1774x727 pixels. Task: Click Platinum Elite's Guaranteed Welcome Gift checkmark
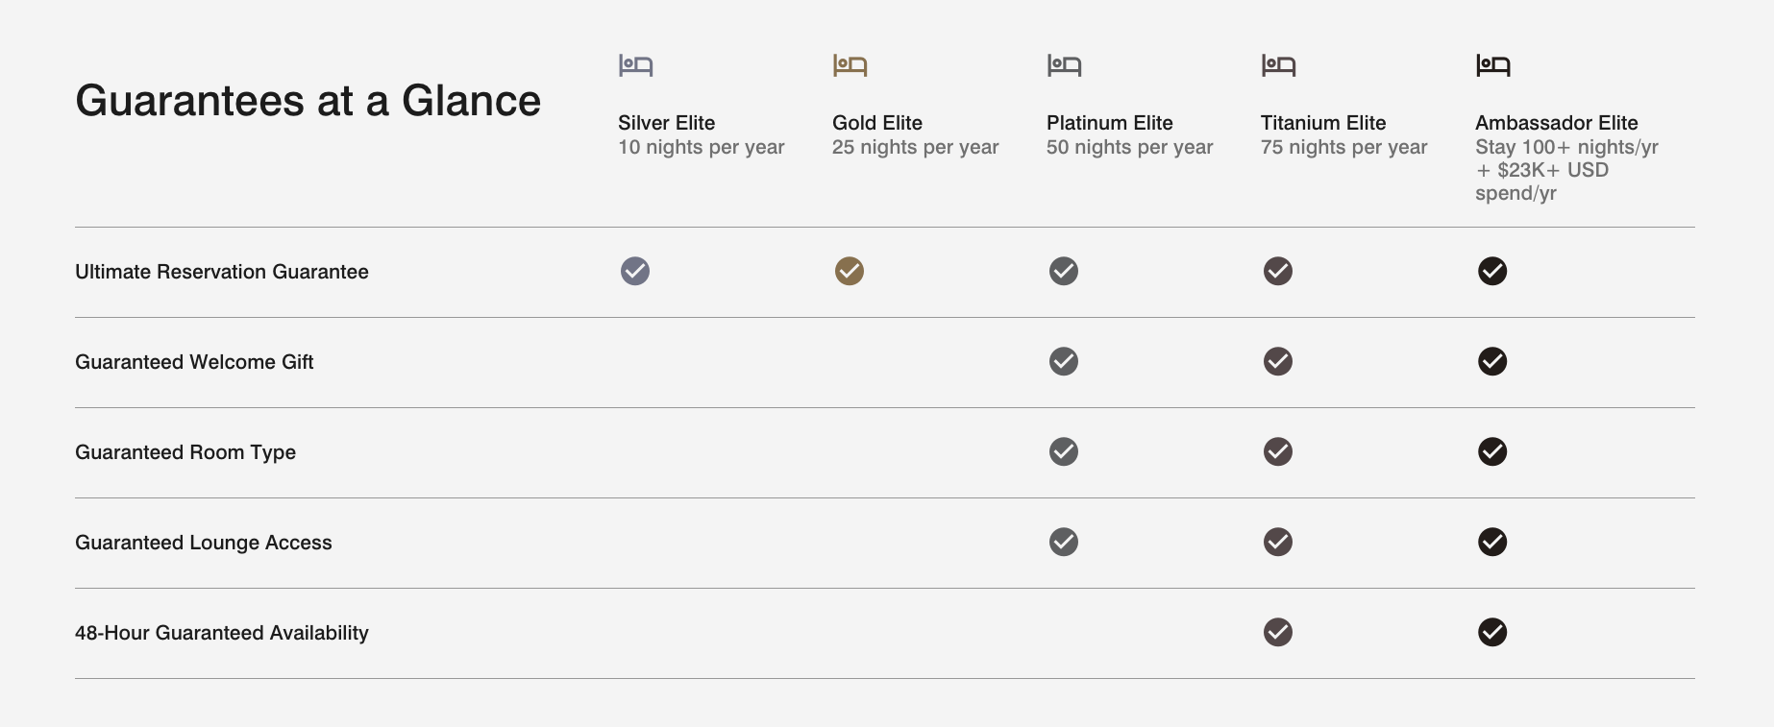pos(1064,362)
